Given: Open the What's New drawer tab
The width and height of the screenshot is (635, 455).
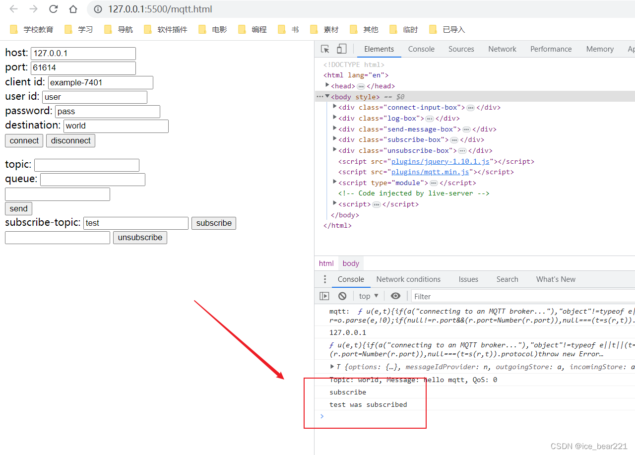Looking at the screenshot, I should pyautogui.click(x=556, y=279).
